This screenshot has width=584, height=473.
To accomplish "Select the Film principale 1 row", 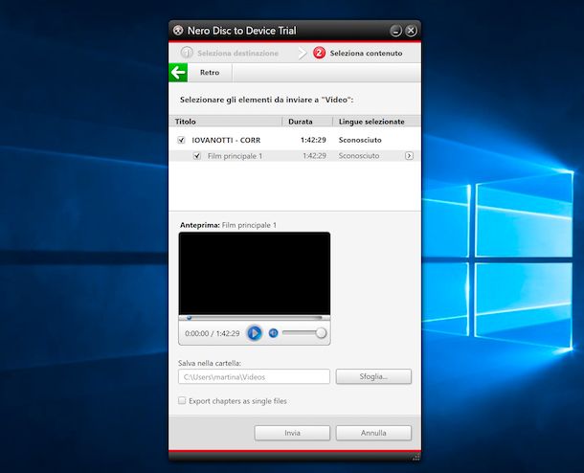I will click(295, 156).
